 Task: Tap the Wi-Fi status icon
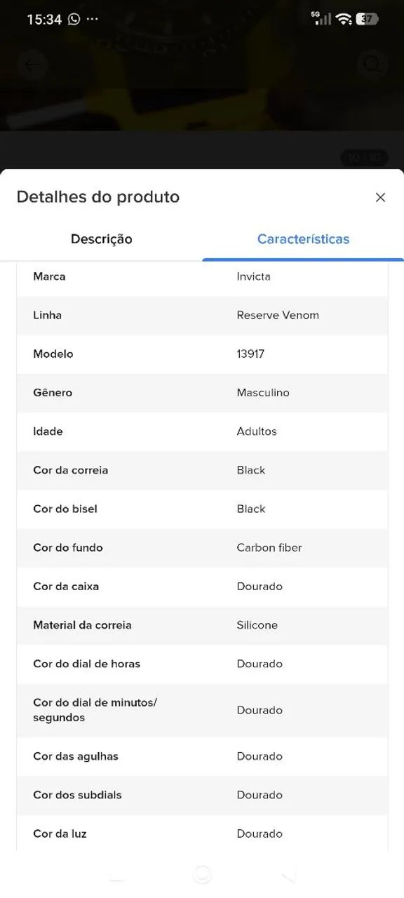[x=344, y=19]
